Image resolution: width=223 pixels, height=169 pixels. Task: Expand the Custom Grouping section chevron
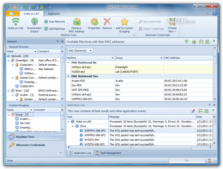pyautogui.click(x=62, y=105)
